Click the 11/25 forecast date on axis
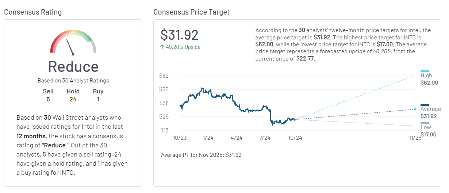Viewport: 449px width, 193px height. pyautogui.click(x=415, y=138)
